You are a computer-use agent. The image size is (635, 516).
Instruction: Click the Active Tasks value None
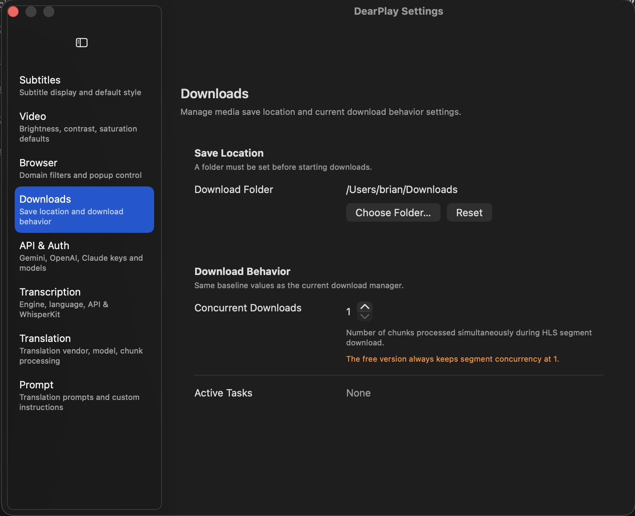[358, 393]
